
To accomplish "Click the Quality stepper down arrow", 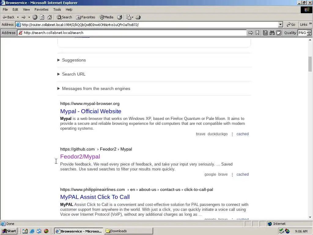I will (309, 34).
